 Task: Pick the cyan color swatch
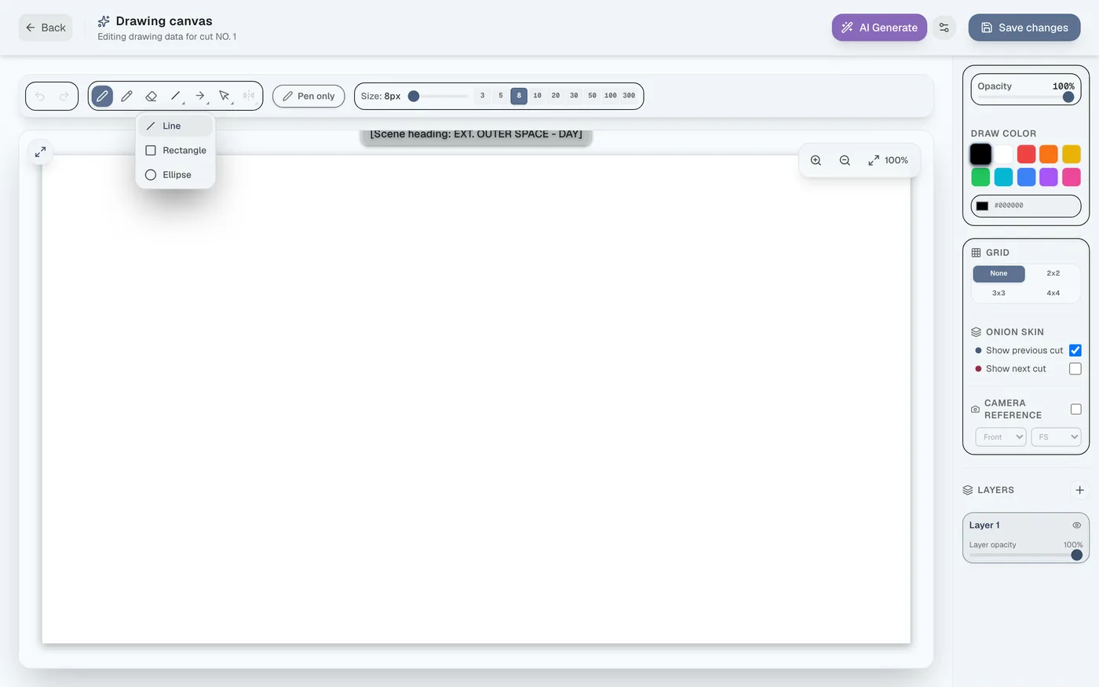tap(1003, 177)
